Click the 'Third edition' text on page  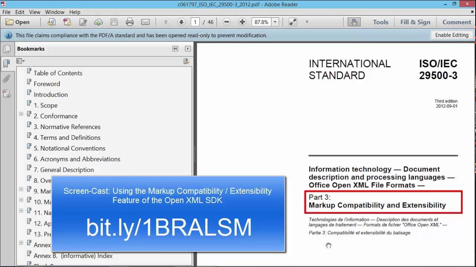[446, 101]
